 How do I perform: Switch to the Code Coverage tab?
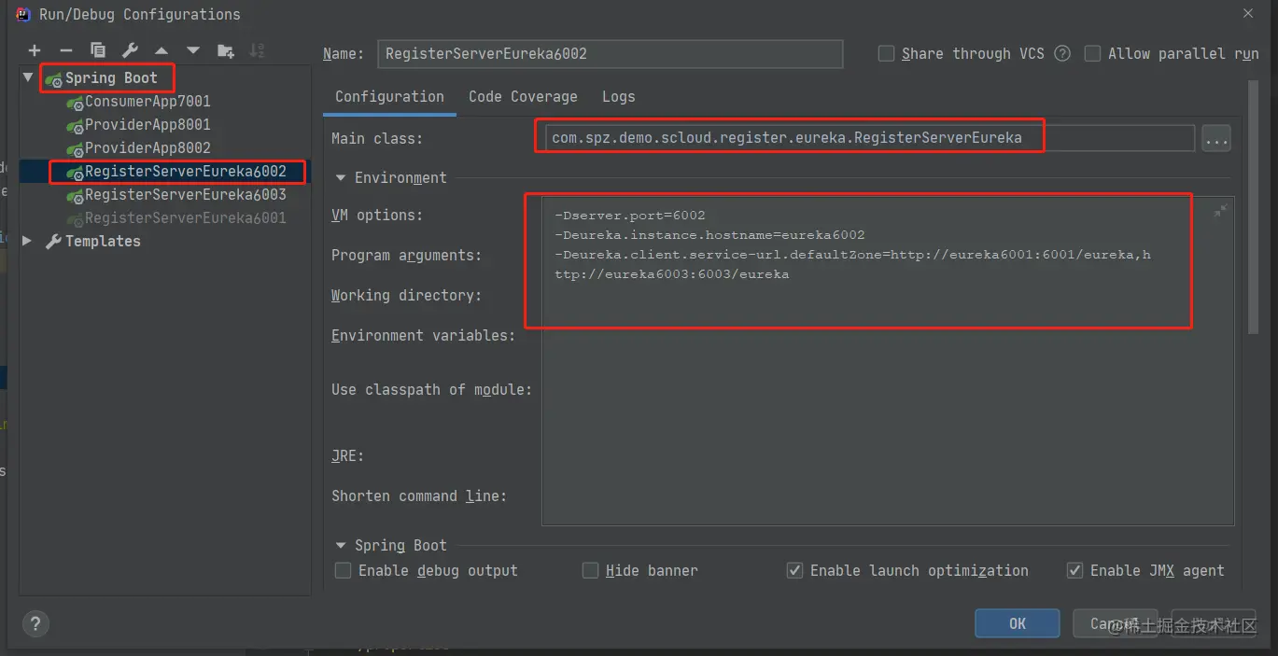523,96
